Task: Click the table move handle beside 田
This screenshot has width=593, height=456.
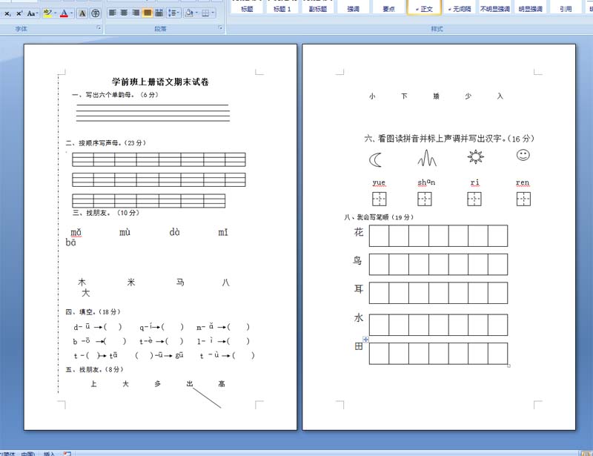Action: pyautogui.click(x=365, y=340)
